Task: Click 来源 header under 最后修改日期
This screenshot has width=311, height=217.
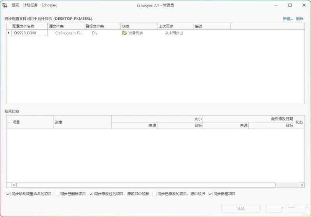Action: 225,125
